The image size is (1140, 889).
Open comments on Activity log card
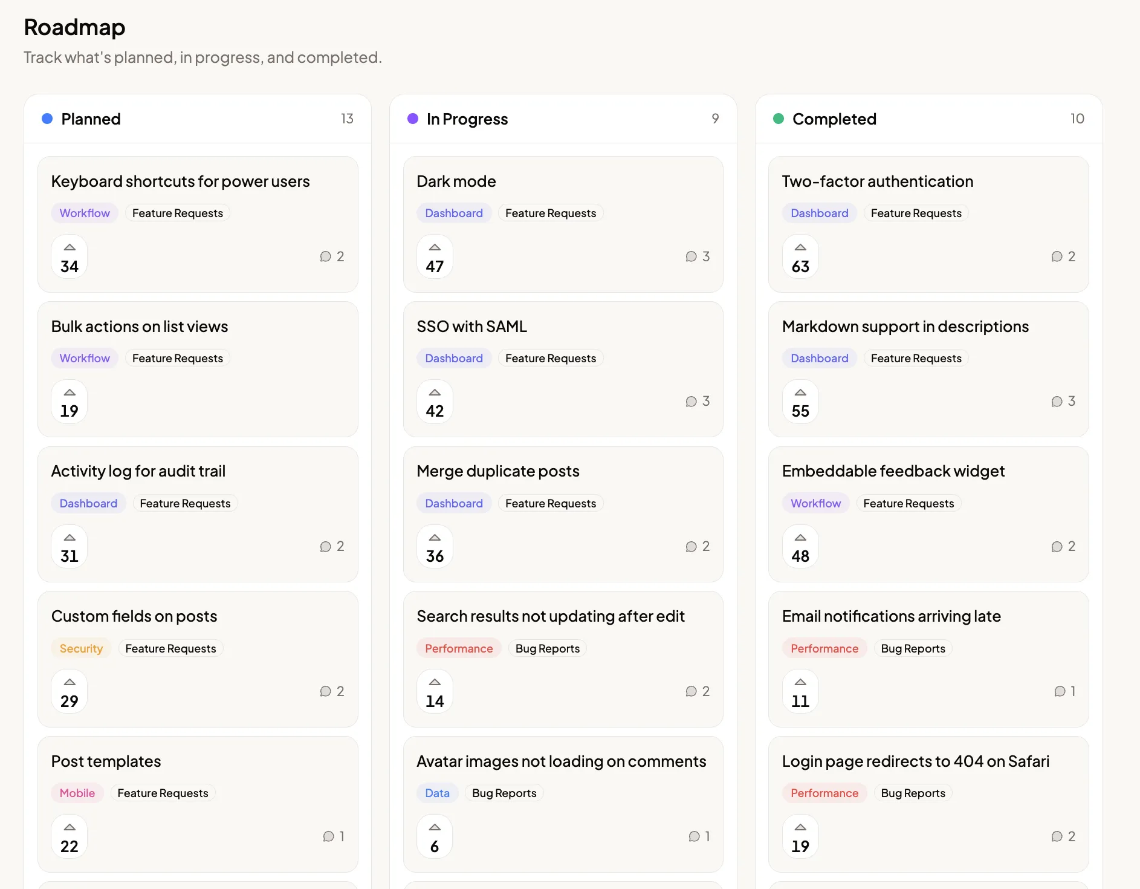click(332, 546)
